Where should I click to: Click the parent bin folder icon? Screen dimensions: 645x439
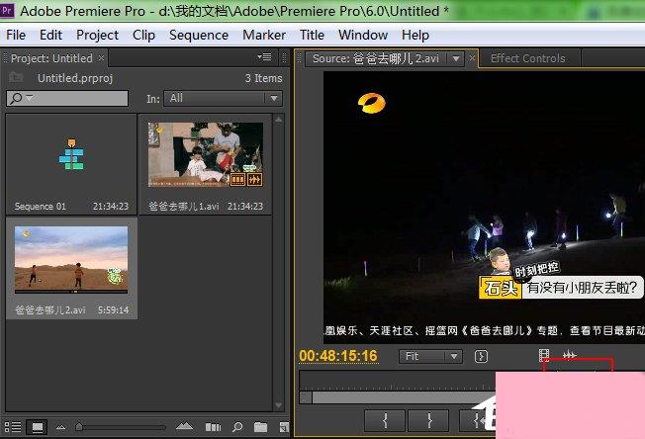[16, 77]
